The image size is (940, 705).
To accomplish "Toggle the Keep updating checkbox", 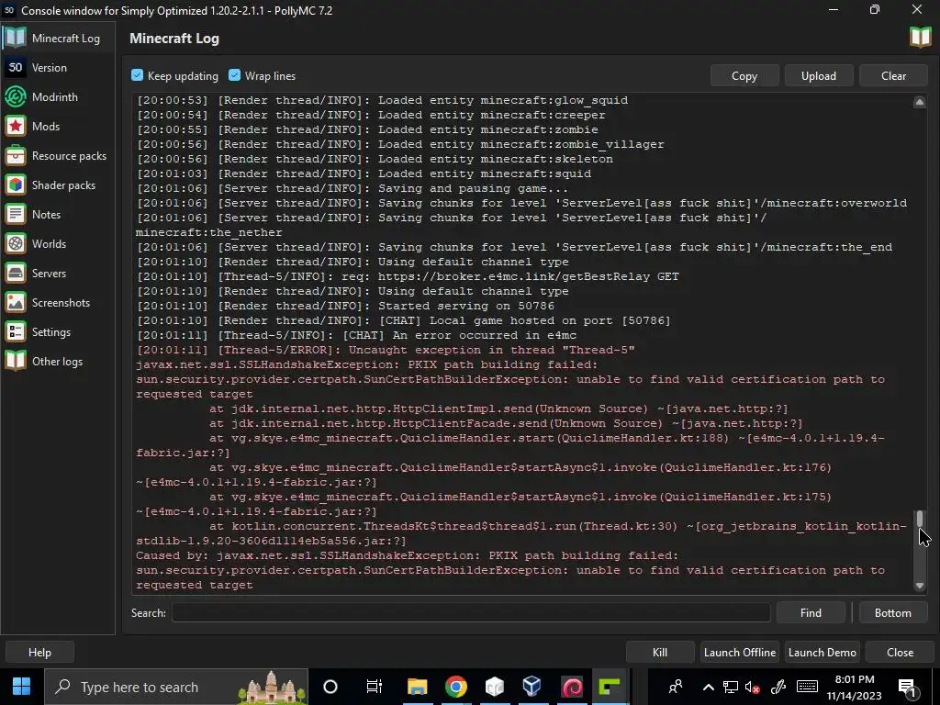I will pyautogui.click(x=138, y=75).
